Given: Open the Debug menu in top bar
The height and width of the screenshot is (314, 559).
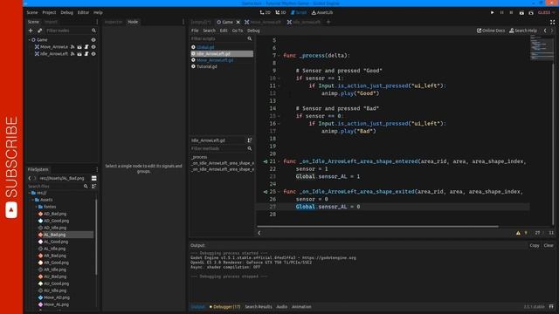Looking at the screenshot, I should [x=66, y=12].
